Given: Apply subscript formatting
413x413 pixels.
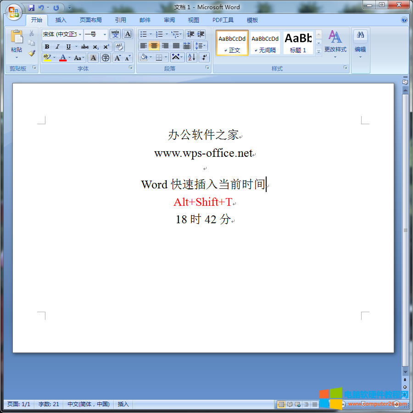Looking at the screenshot, I should pyautogui.click(x=96, y=47).
